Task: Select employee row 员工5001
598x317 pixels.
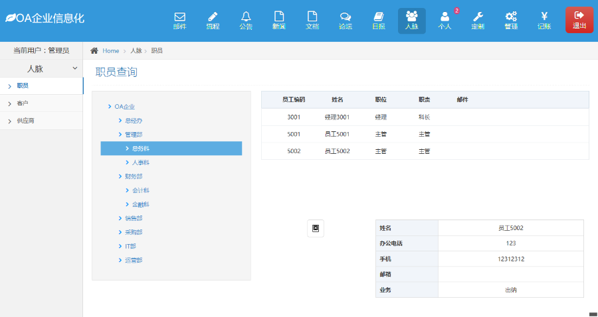Action: click(x=425, y=135)
